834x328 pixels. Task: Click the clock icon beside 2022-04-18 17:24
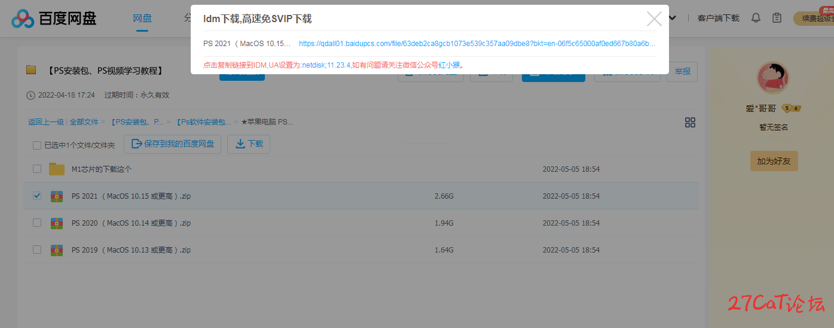click(x=30, y=95)
